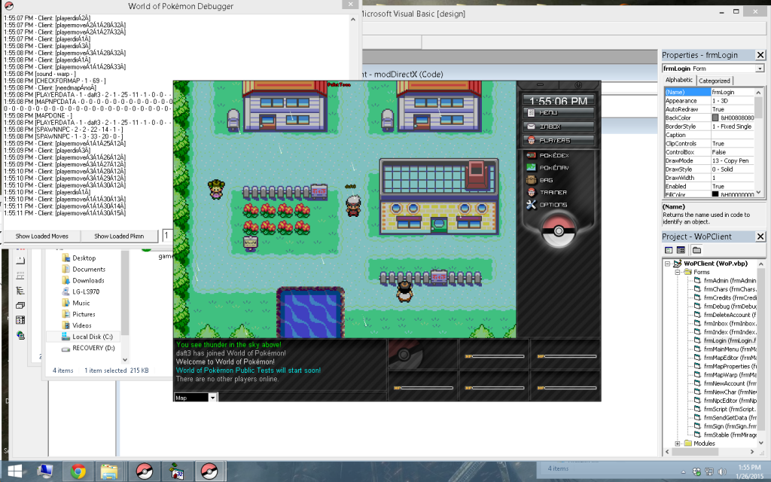The image size is (771, 482).
Task: Switch to the Alphabetic properties tab
Action: point(678,80)
